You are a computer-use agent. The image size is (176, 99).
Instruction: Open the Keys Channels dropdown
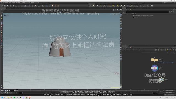tap(170, 90)
